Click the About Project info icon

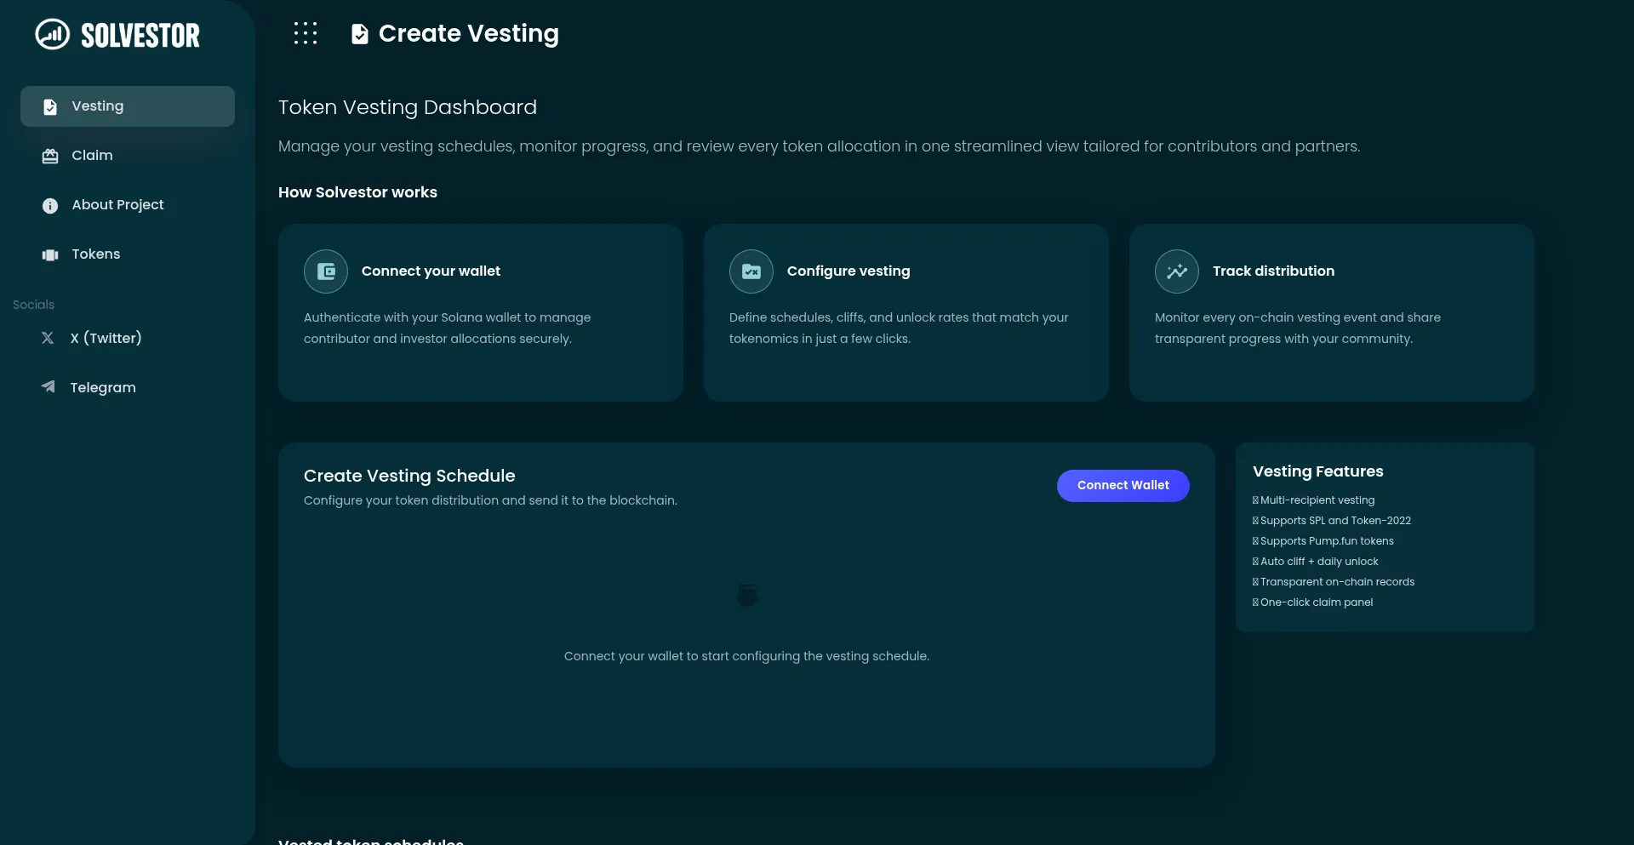[x=50, y=205]
